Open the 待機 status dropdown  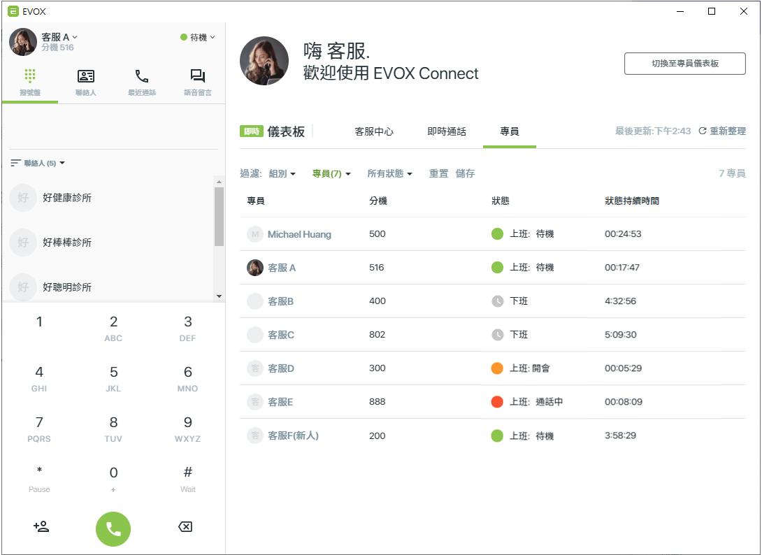(198, 38)
